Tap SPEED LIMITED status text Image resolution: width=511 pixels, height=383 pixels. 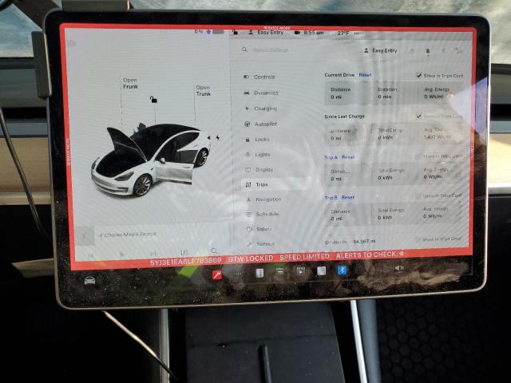tap(304, 257)
